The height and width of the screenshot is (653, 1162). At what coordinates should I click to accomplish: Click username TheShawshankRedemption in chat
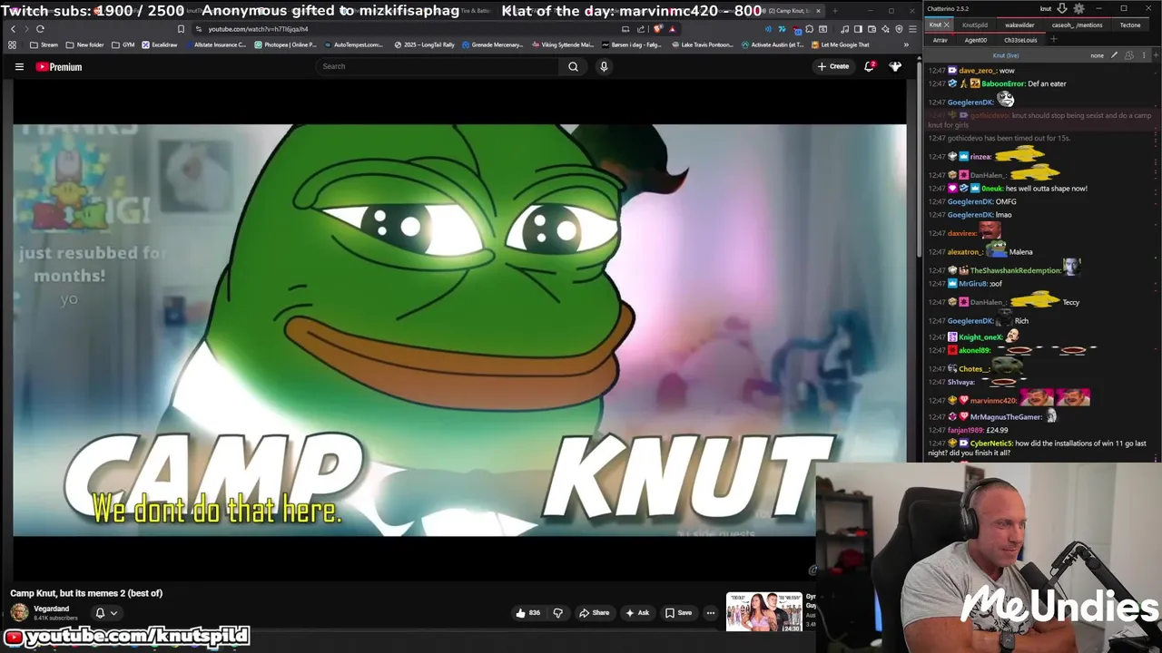click(x=1015, y=270)
